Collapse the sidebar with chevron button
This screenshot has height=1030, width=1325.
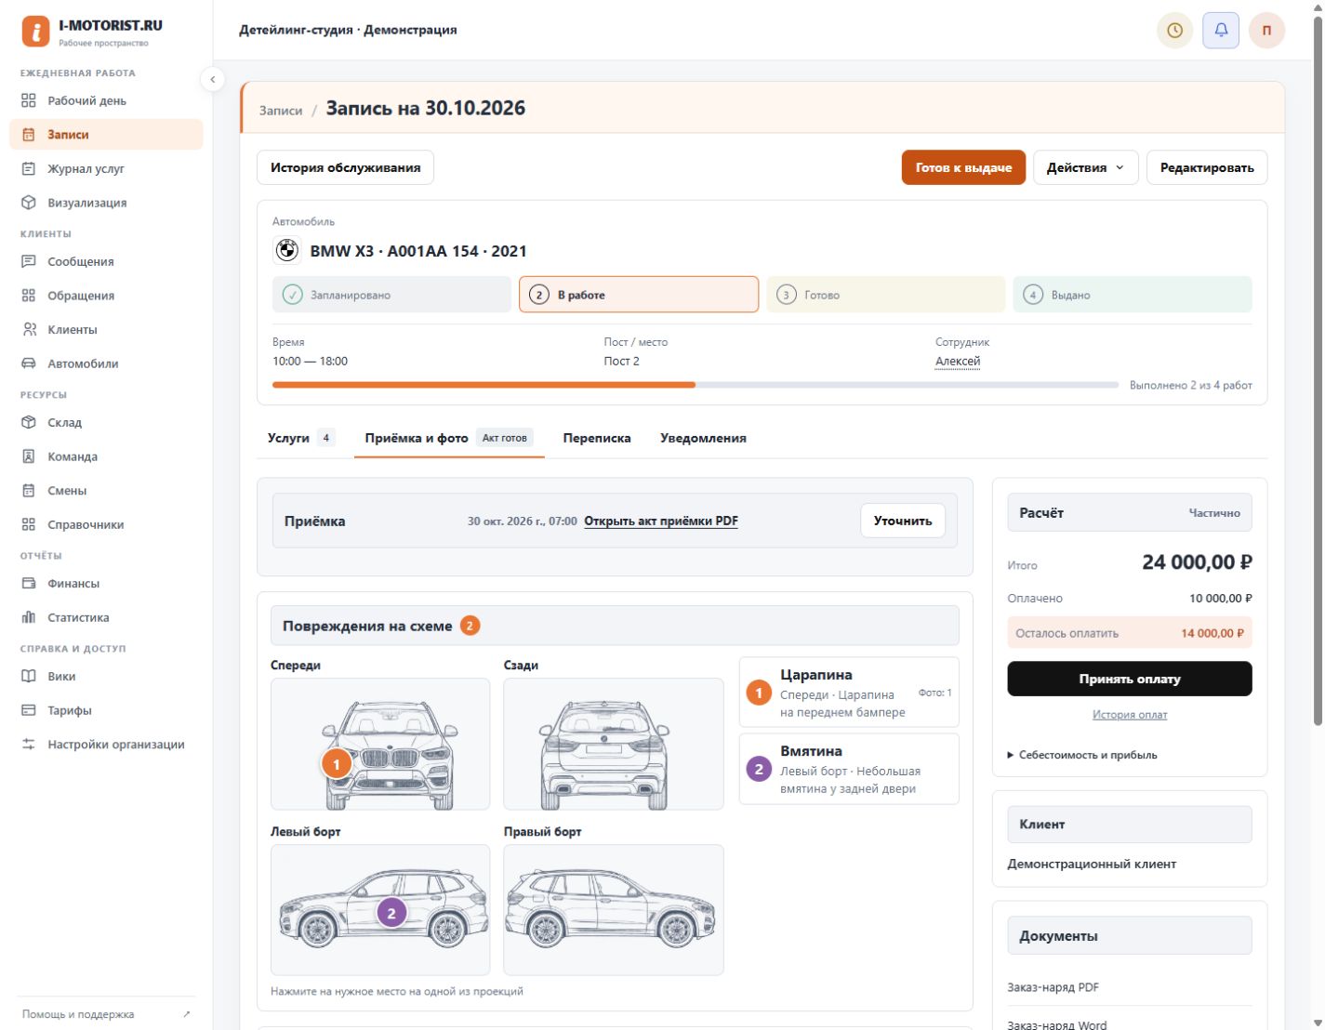[212, 79]
